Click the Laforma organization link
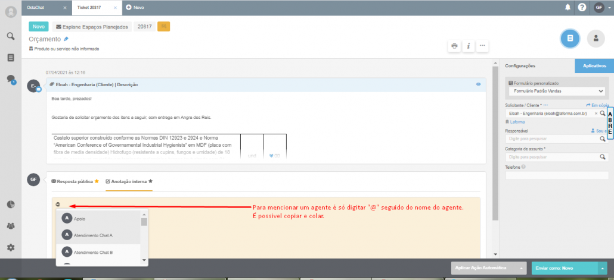This screenshot has height=280, width=614. click(x=517, y=121)
